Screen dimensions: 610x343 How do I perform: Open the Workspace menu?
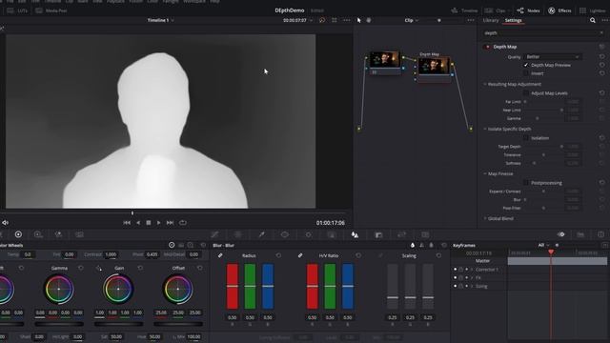coord(194,2)
